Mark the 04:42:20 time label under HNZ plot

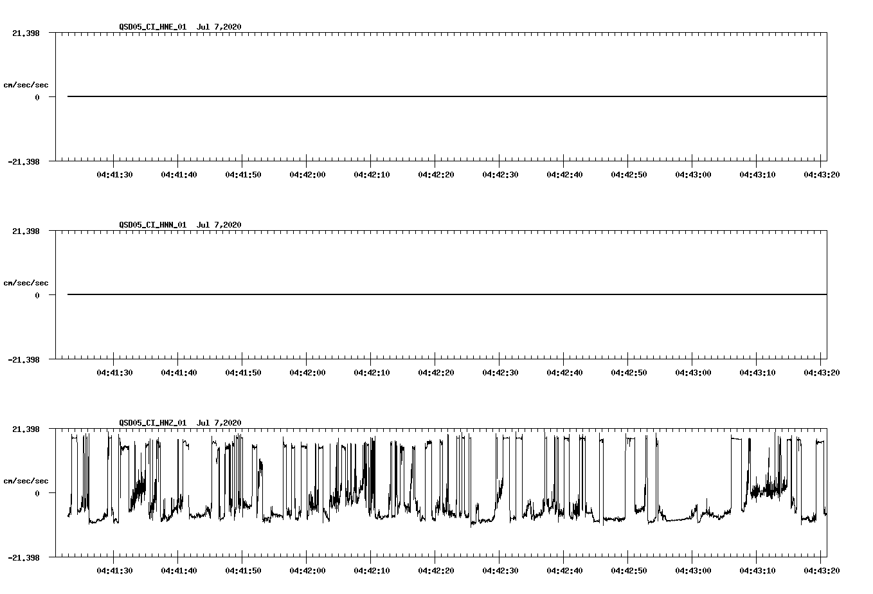pos(436,570)
